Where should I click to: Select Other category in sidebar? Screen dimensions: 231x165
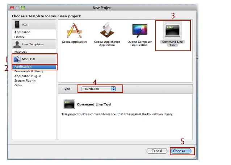[18, 85]
